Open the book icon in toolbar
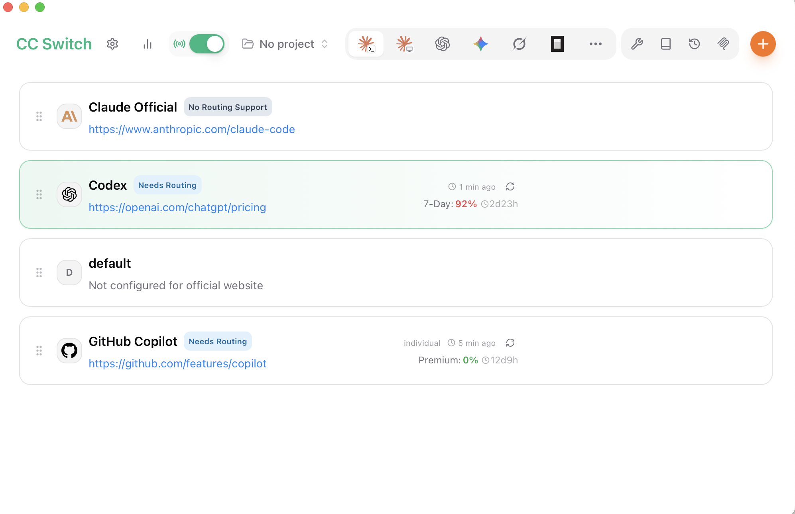 pos(666,44)
